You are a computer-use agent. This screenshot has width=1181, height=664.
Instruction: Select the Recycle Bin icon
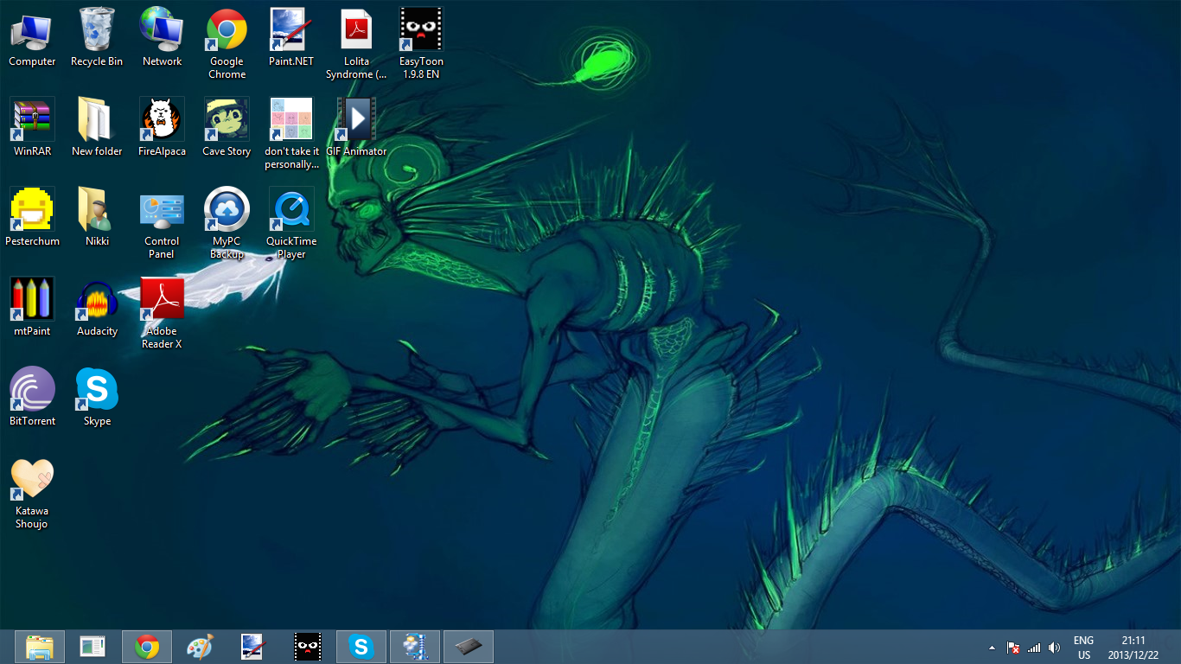tap(97, 38)
